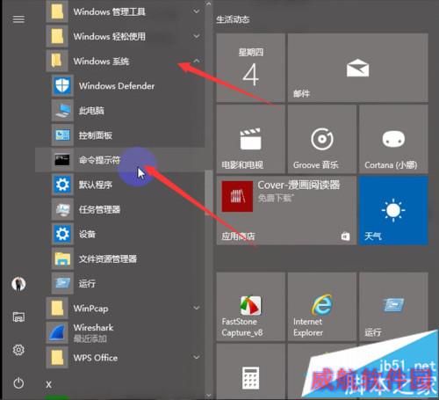This screenshot has width=439, height=400.
Task: Launch Windows Defender shield icon
Action: [62, 85]
